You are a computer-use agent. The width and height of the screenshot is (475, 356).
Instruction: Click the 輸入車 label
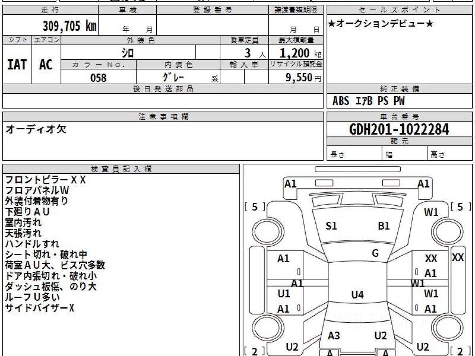coord(244,64)
